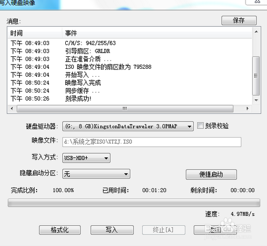
Task: Select the row '正在准备介质 ...'
Action: click(x=130, y=59)
